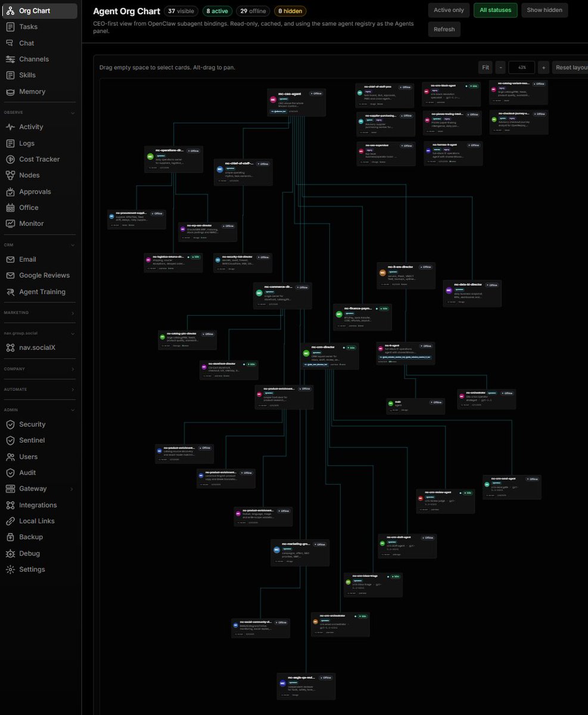Select the mc-security-risk-director card
The width and height of the screenshot is (588, 715).
click(x=243, y=263)
